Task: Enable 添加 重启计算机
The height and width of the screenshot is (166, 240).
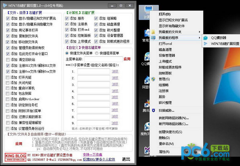Action: point(8,88)
